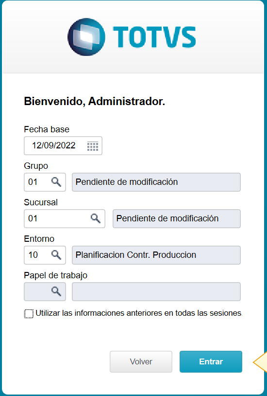Focus the empty Papel de trabajo code field
This screenshot has width=267, height=396.
point(45,291)
